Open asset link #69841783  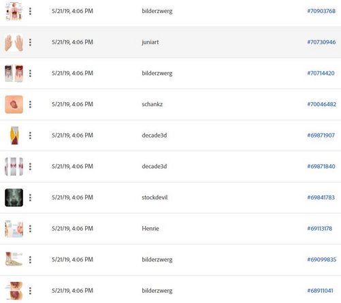321,197
